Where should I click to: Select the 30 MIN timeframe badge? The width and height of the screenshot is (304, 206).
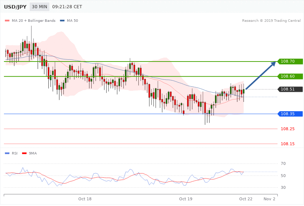[39, 7]
